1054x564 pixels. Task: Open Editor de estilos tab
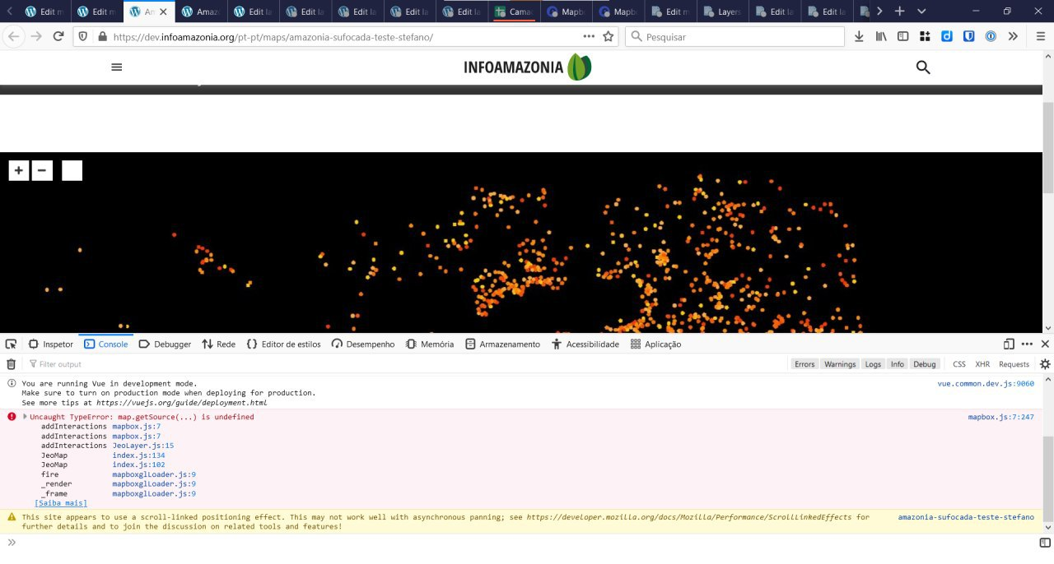pyautogui.click(x=283, y=344)
